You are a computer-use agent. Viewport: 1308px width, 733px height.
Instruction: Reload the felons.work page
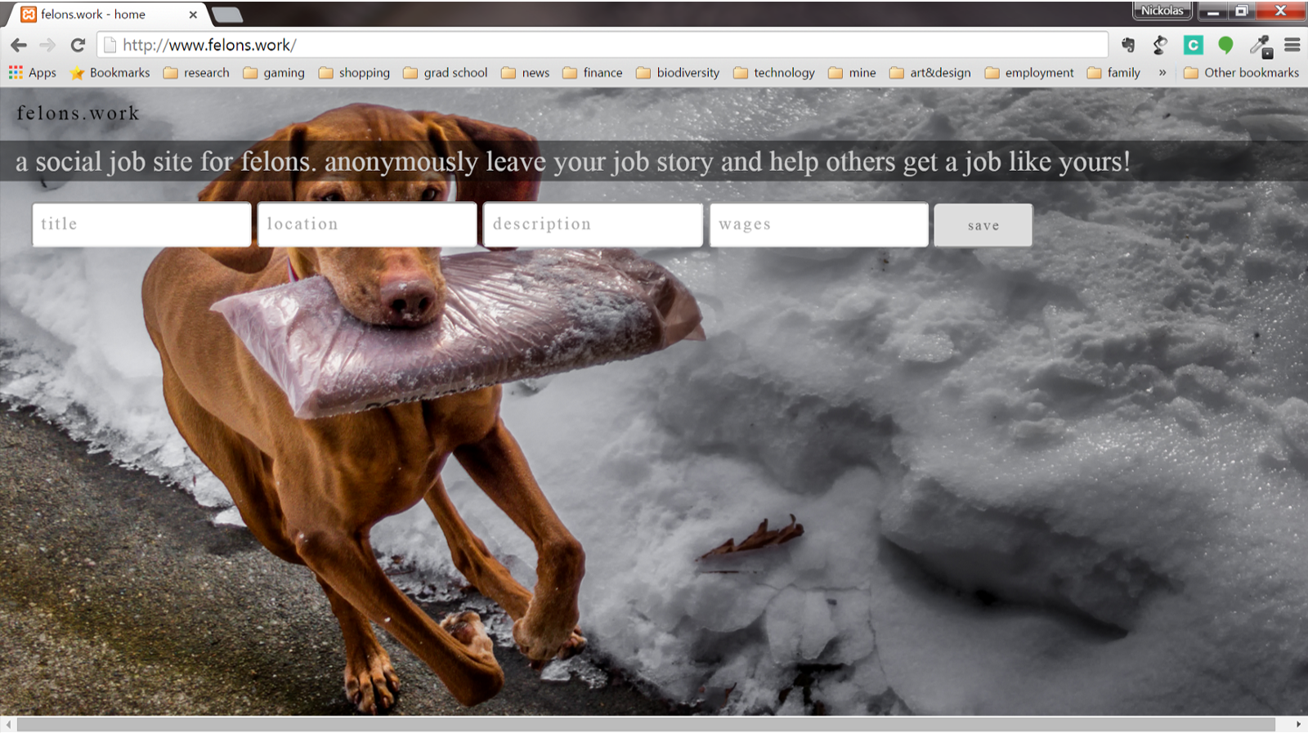[78, 45]
